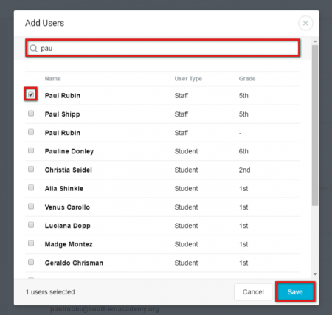
Task: Enable the Alla Shinkle checkbox
Action: point(31,187)
